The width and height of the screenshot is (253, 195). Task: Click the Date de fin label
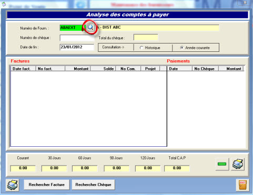(29, 47)
